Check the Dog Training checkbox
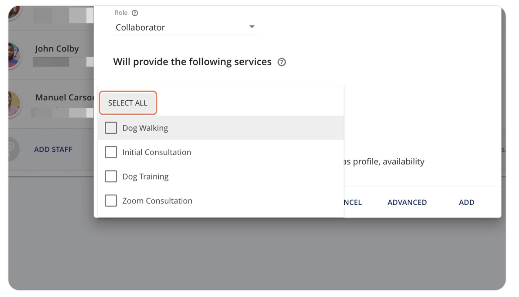Screen dimensions: 519x297 pyautogui.click(x=111, y=177)
